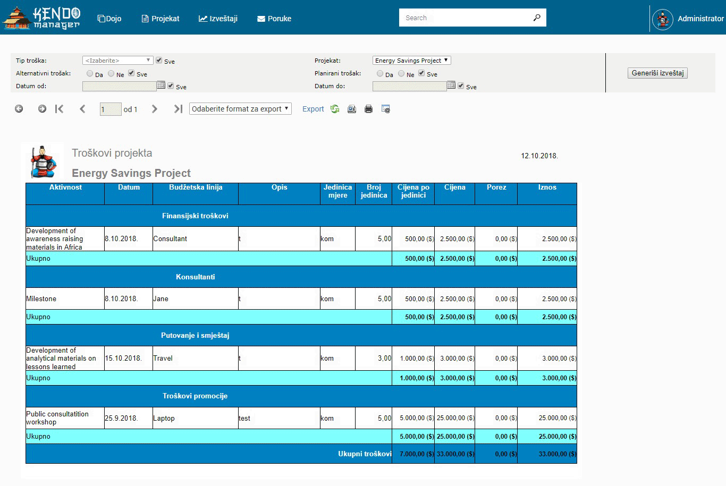Go back in report history
The height and width of the screenshot is (486, 726).
(x=19, y=109)
